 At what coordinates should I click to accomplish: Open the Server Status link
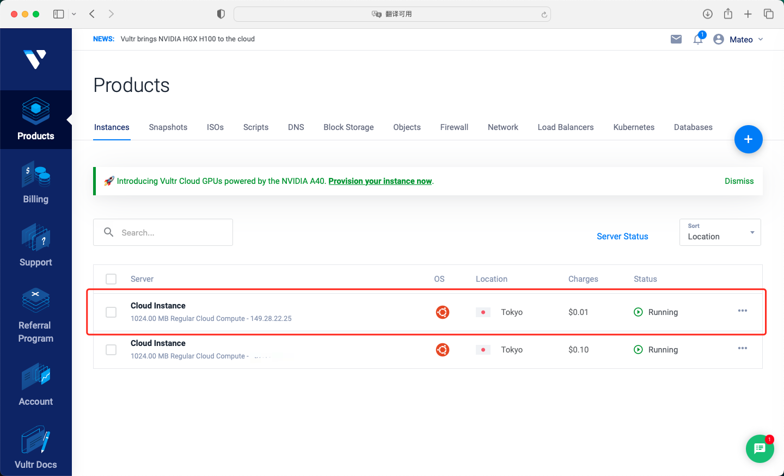click(x=622, y=236)
